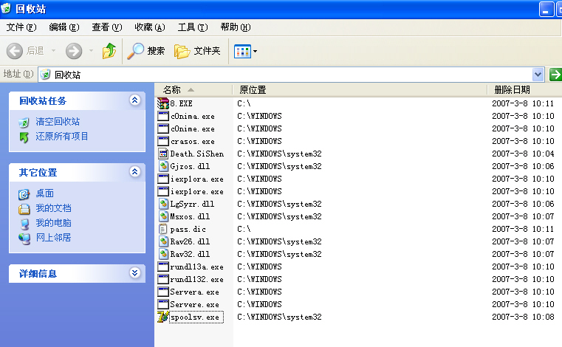Open the Views dropdown arrow
Viewport: 562px width, 347px height.
point(256,51)
